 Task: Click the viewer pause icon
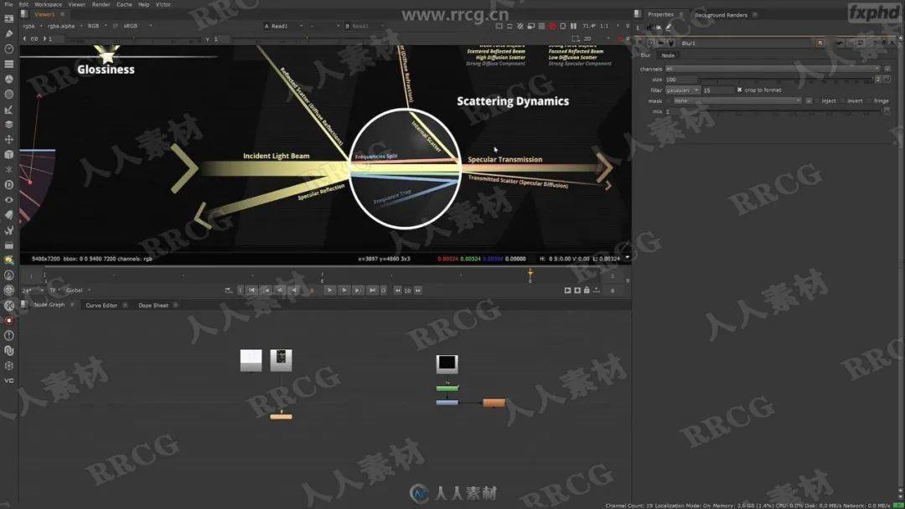573,26
